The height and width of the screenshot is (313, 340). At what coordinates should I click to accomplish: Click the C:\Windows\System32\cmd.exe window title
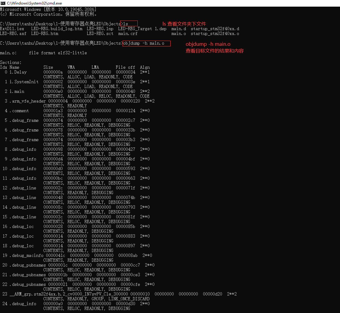pyautogui.click(x=34, y=3)
